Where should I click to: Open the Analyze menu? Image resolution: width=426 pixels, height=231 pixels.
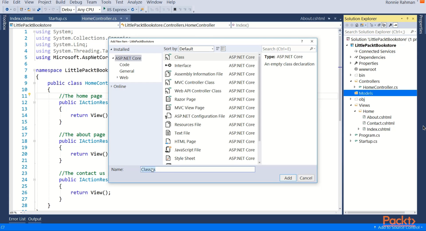(x=135, y=2)
